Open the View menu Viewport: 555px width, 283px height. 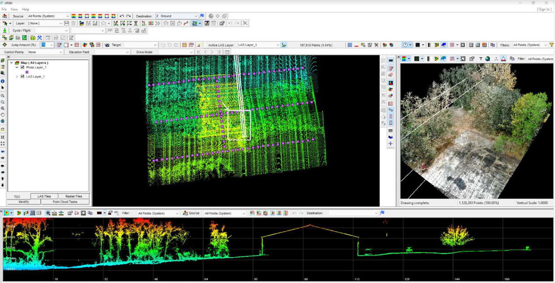click(14, 9)
